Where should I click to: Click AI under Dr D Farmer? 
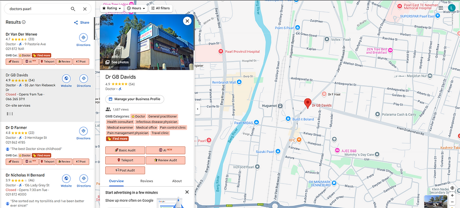[31, 162]
